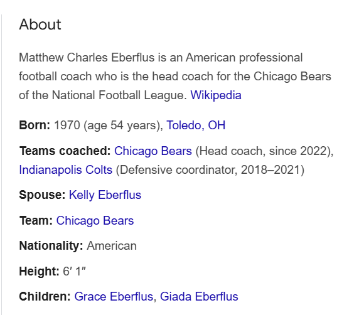The width and height of the screenshot is (359, 315).
Task: Click the Height value 6′ 1″
Action: coord(74,271)
